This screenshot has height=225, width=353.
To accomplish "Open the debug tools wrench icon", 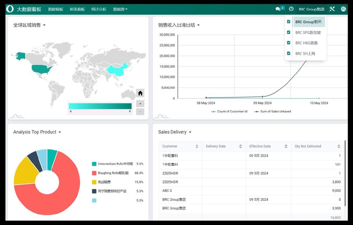I will click(332, 9).
